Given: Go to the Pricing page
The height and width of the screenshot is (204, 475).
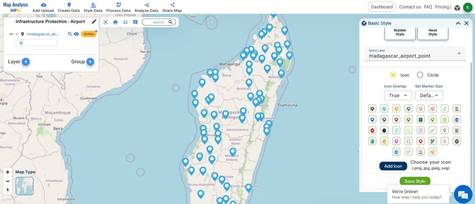Looking at the screenshot, I should (x=442, y=7).
